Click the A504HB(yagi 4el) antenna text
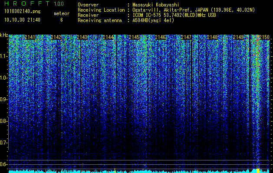Viewport: 273px width, 173px height. tap(153, 20)
